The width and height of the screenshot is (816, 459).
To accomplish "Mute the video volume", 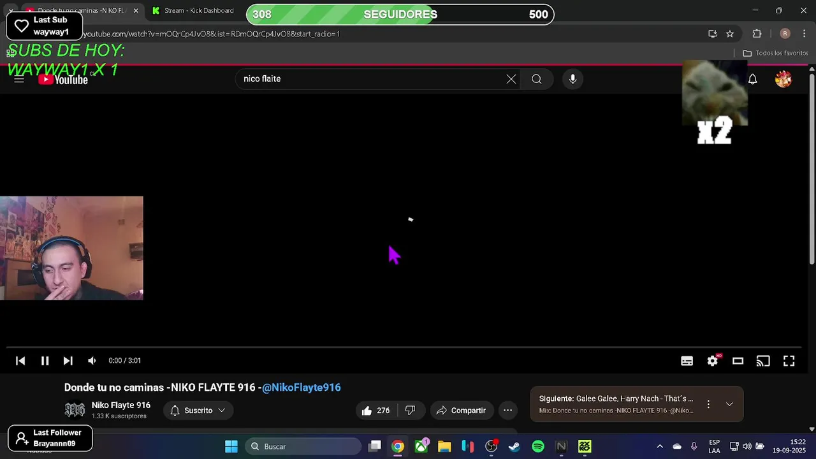I will pyautogui.click(x=92, y=361).
